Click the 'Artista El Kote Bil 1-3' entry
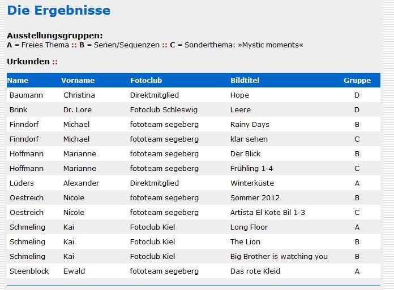The height and width of the screenshot is (290, 394). [267, 212]
